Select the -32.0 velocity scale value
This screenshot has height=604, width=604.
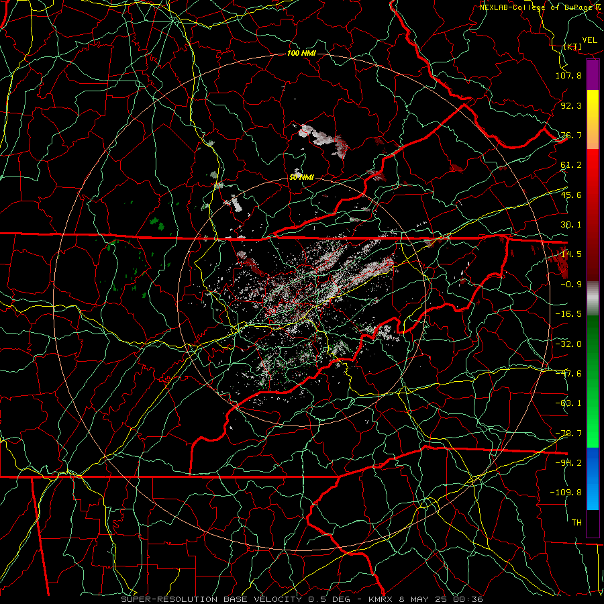568,344
